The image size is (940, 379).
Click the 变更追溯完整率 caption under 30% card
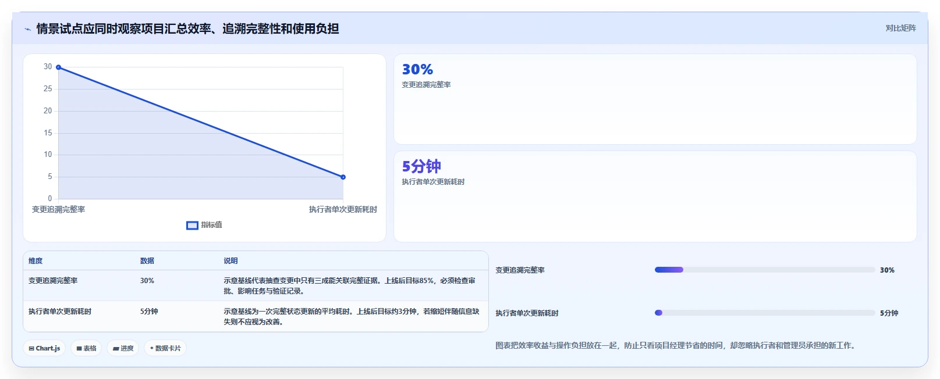coord(426,85)
